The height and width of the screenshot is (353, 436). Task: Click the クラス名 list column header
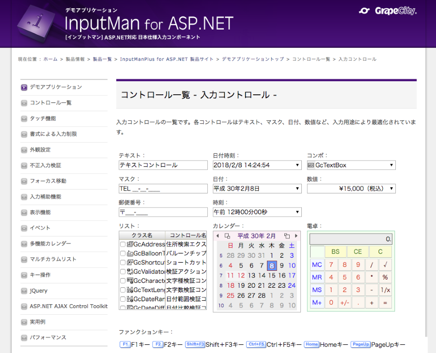[142, 235]
